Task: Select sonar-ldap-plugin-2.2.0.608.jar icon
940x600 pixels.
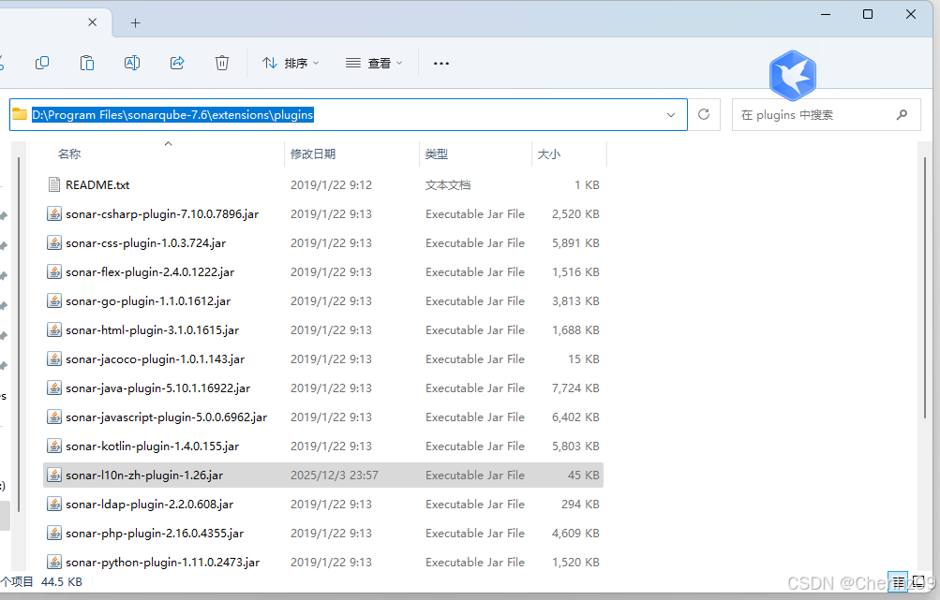Action: click(54, 505)
